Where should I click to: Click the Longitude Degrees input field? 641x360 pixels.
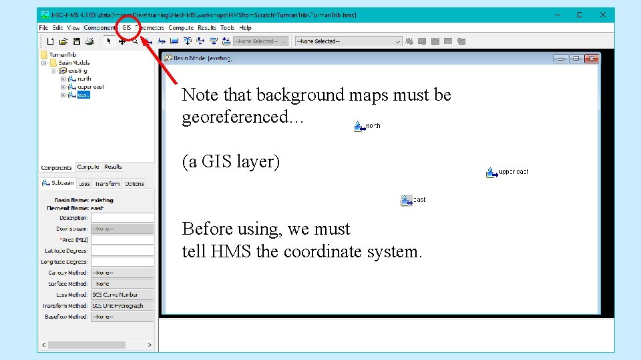click(x=122, y=262)
